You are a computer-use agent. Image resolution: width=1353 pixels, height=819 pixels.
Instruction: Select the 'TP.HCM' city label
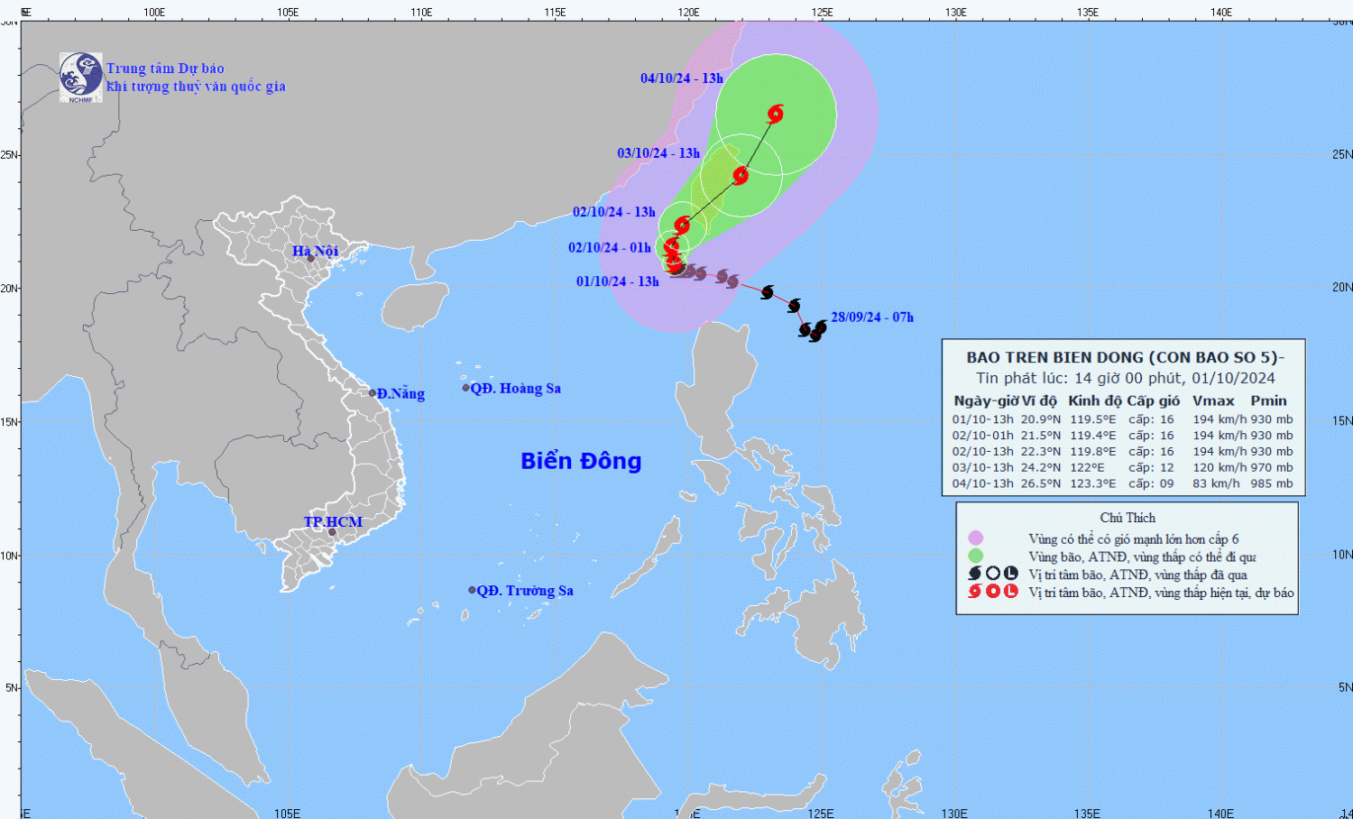tap(333, 522)
